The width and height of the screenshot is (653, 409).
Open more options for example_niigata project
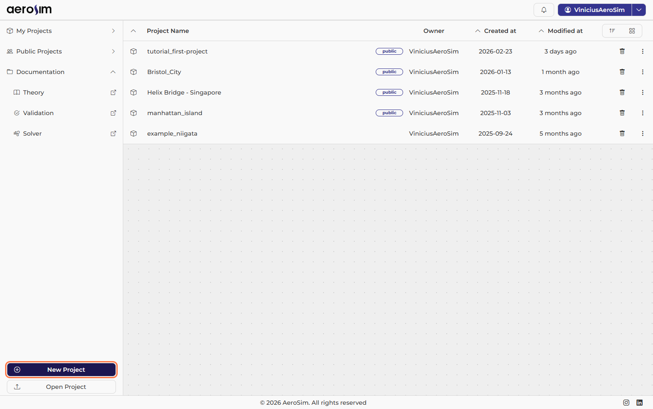coord(642,133)
